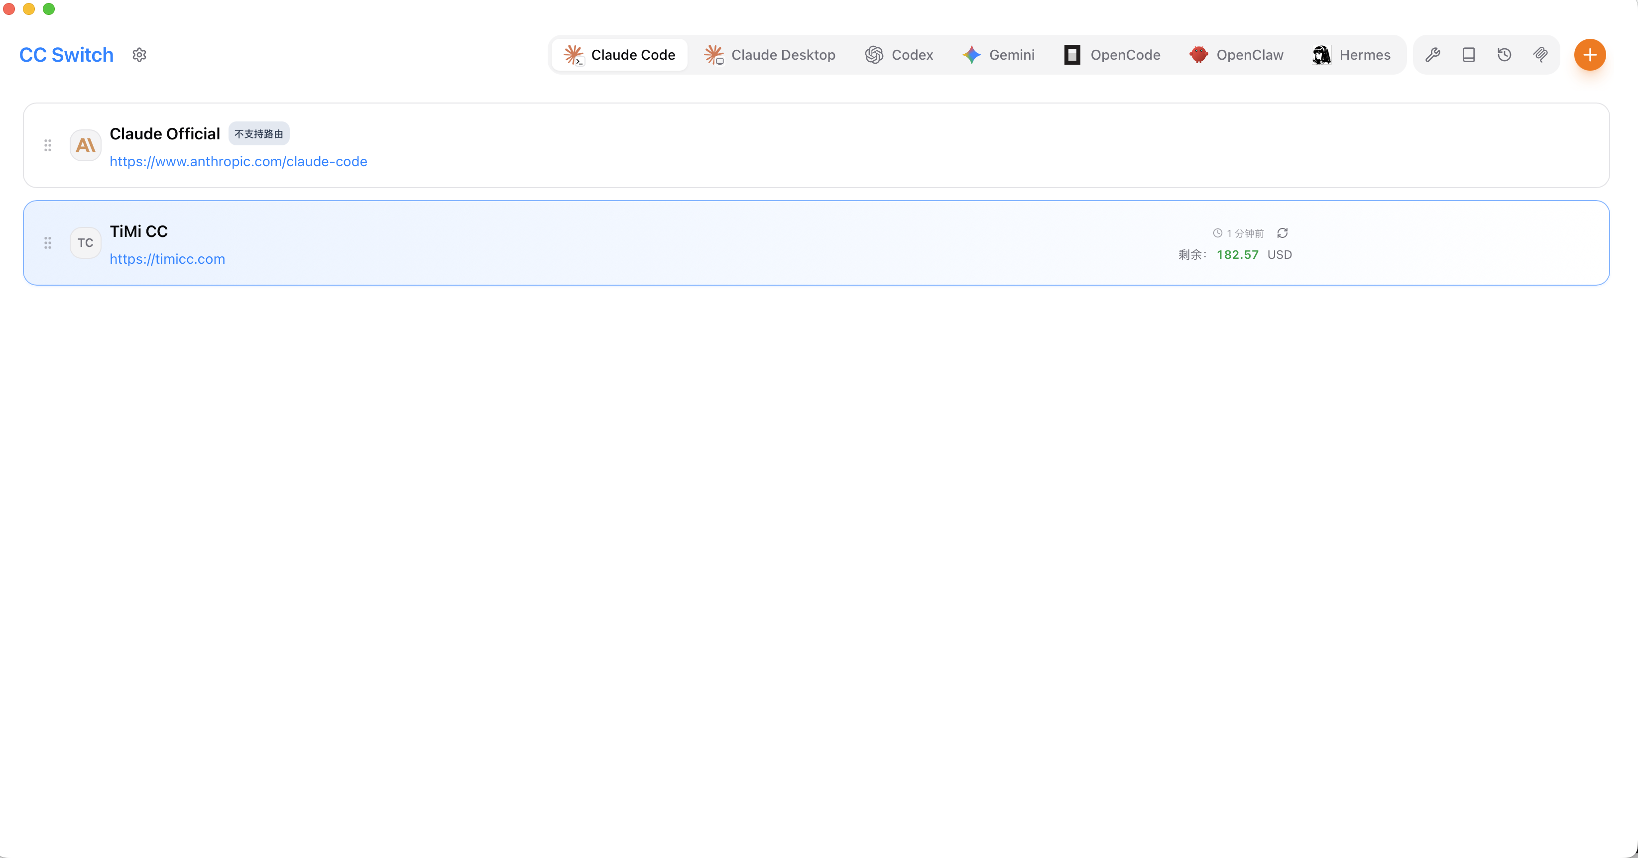Open the wrench tools icon
This screenshot has width=1638, height=858.
1432,55
